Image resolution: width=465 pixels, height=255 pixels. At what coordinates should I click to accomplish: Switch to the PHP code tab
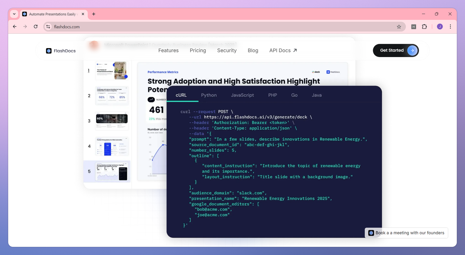(x=273, y=95)
